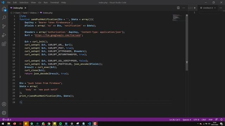This screenshot has height=126, width=225.
Task: Click the errors and warnings indicator
Action: 7,120
